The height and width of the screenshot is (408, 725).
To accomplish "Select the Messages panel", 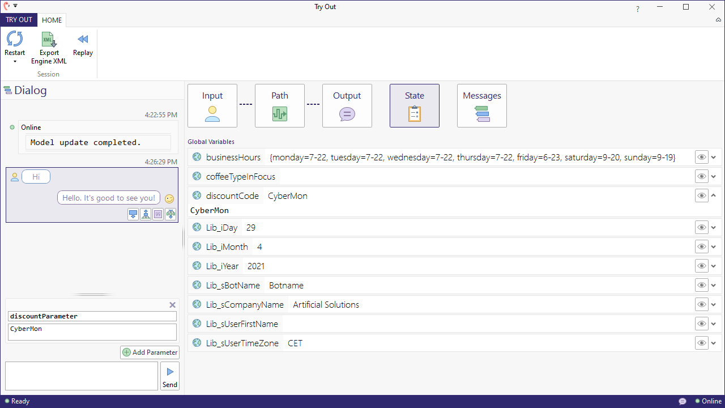I will (x=481, y=105).
